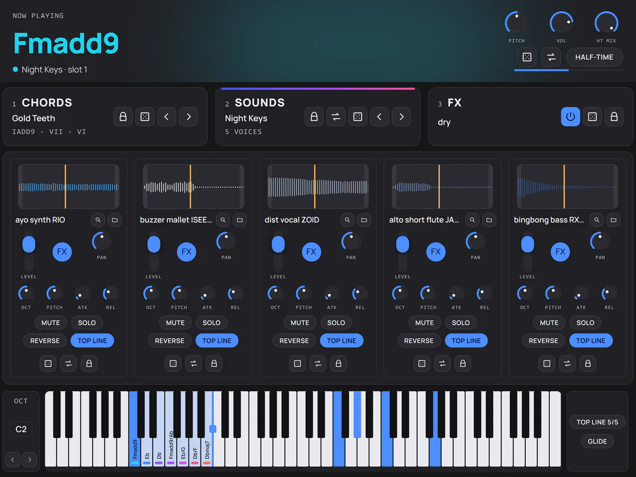The width and height of the screenshot is (636, 477).
Task: Lock the FX section
Action: (614, 117)
